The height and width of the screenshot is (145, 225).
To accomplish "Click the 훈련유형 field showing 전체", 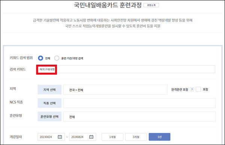I will tap(139, 117).
